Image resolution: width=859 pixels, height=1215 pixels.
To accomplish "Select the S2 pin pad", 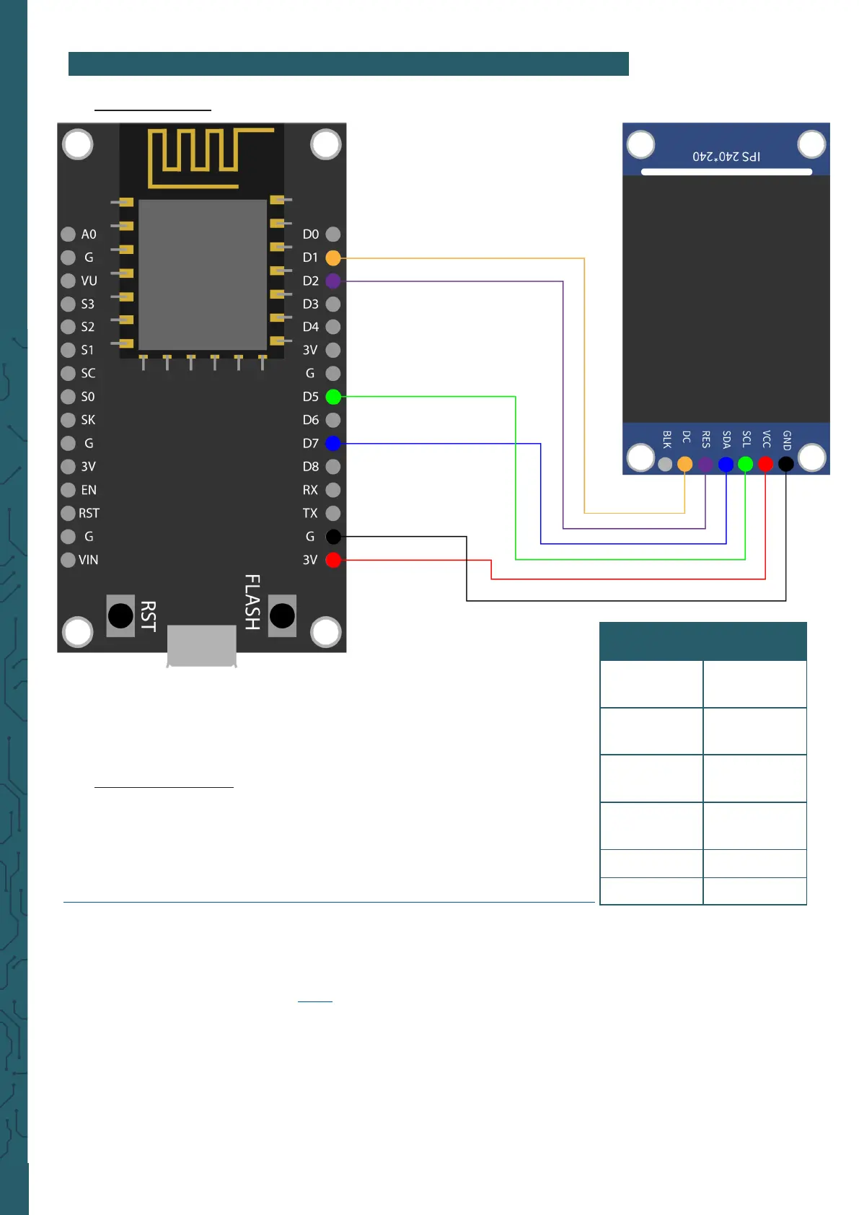I will 69,327.
